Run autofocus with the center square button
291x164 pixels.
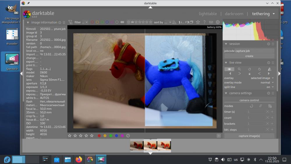pos(249,74)
